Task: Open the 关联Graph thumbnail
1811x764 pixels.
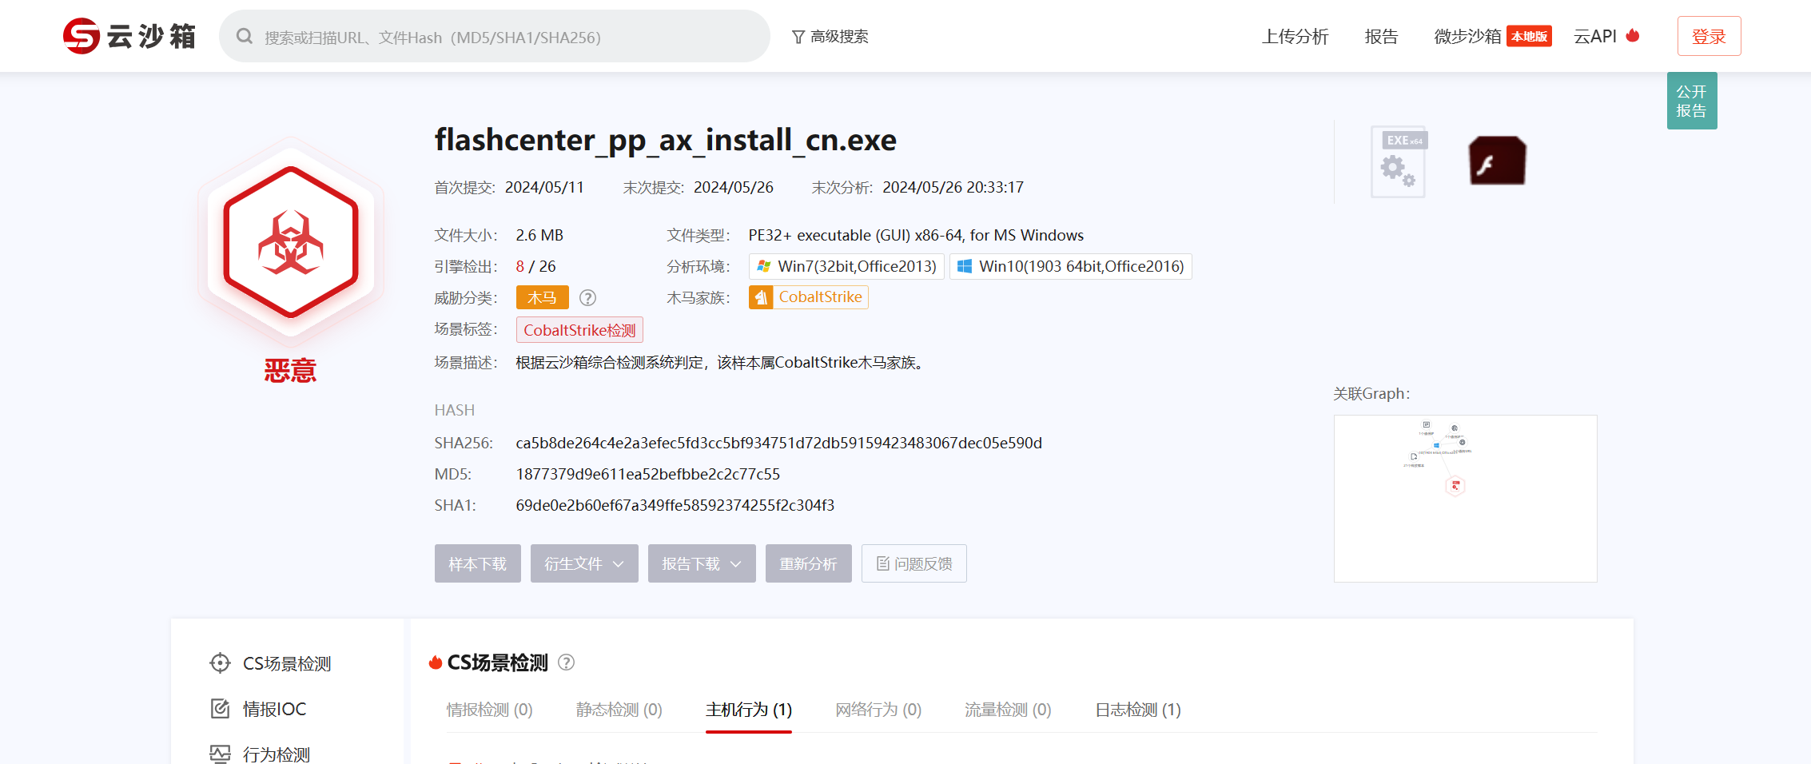Action: 1466,499
